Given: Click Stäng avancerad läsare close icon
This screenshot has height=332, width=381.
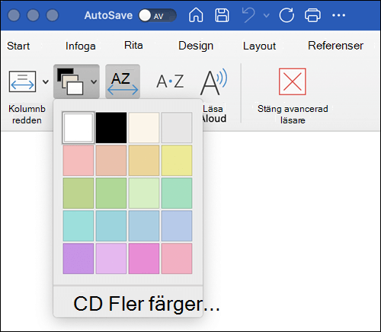Looking at the screenshot, I should click(293, 81).
